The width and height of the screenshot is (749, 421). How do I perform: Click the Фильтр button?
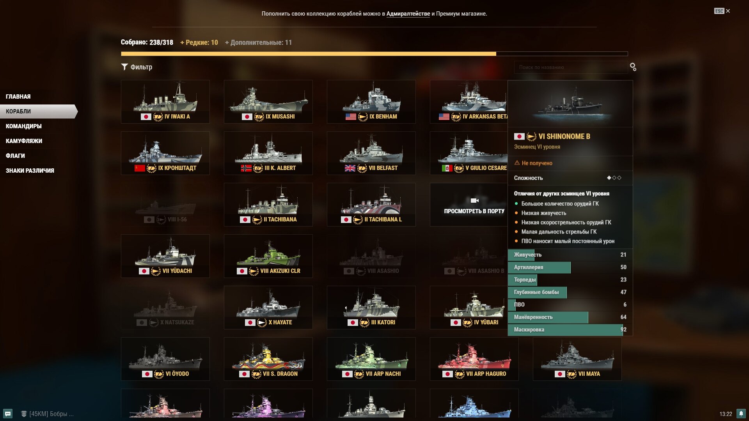point(137,67)
